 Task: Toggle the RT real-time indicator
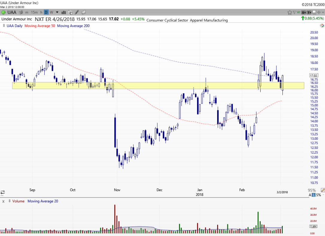(299, 12)
